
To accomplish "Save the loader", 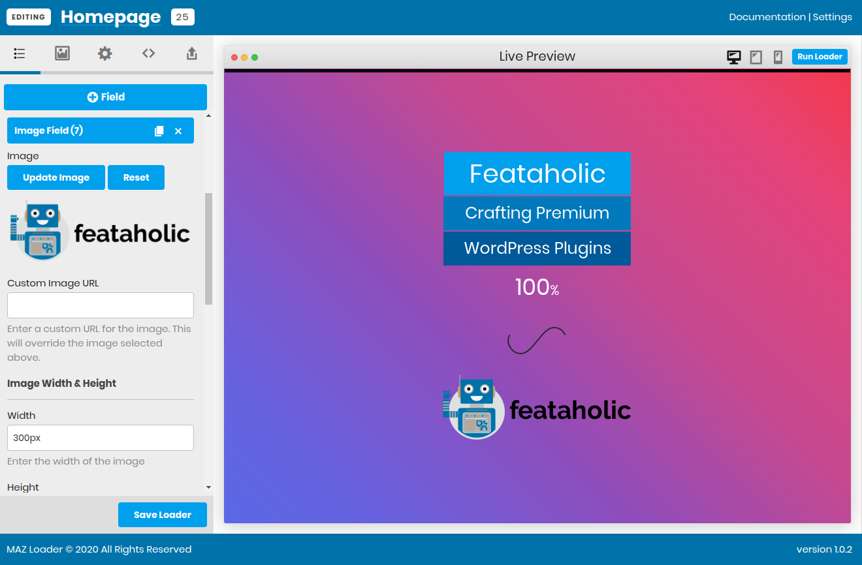I will (x=163, y=515).
